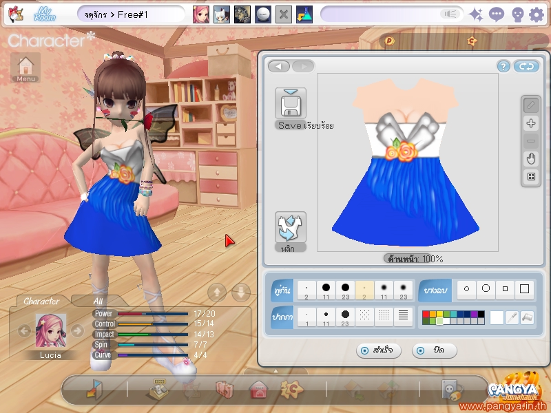Switch to previous character left of Lucia
Viewport: 551px width, 413px height.
pyautogui.click(x=24, y=331)
